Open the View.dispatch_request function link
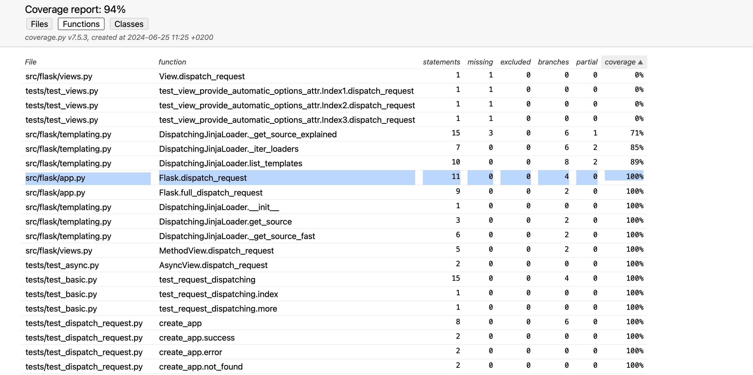The width and height of the screenshot is (753, 375). click(x=202, y=76)
